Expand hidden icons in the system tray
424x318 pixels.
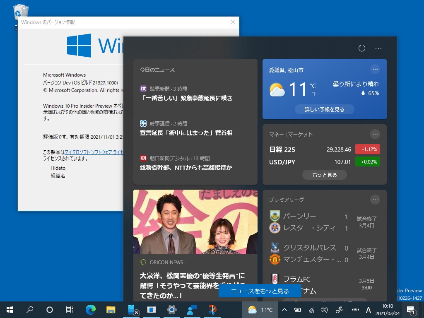coord(284,309)
